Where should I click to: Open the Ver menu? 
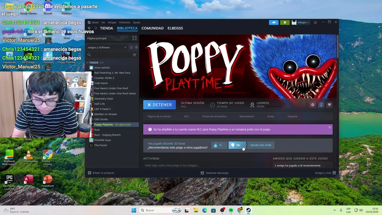[x=103, y=22]
